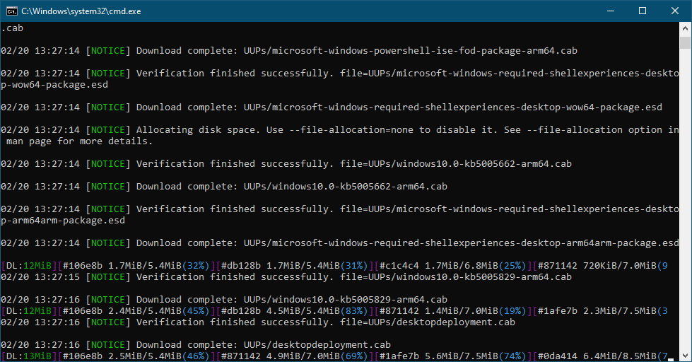Click the windows10.0-kb5005662-arm64.cab verification line
Image resolution: width=692 pixels, height=362 pixels.
coord(286,164)
